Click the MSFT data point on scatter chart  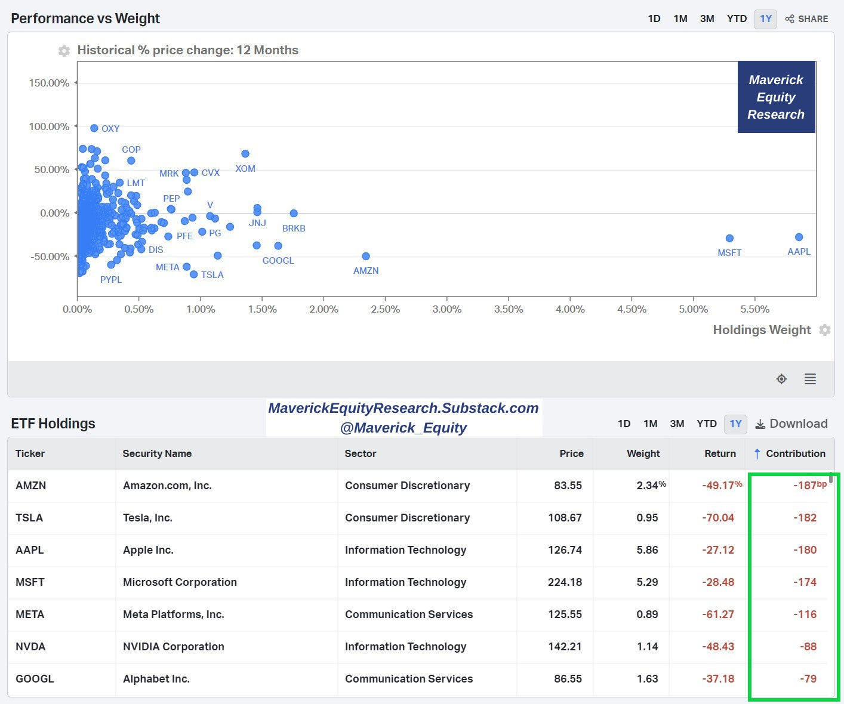pyautogui.click(x=729, y=238)
